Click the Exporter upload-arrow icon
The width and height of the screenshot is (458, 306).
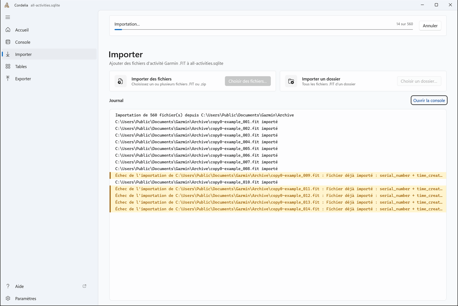click(8, 79)
